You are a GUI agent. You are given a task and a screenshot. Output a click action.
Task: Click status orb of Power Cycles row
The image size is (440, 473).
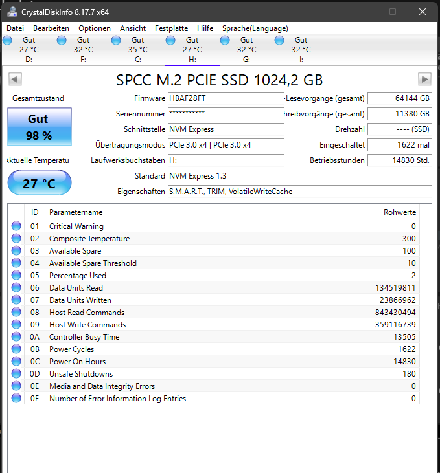pyautogui.click(x=16, y=349)
